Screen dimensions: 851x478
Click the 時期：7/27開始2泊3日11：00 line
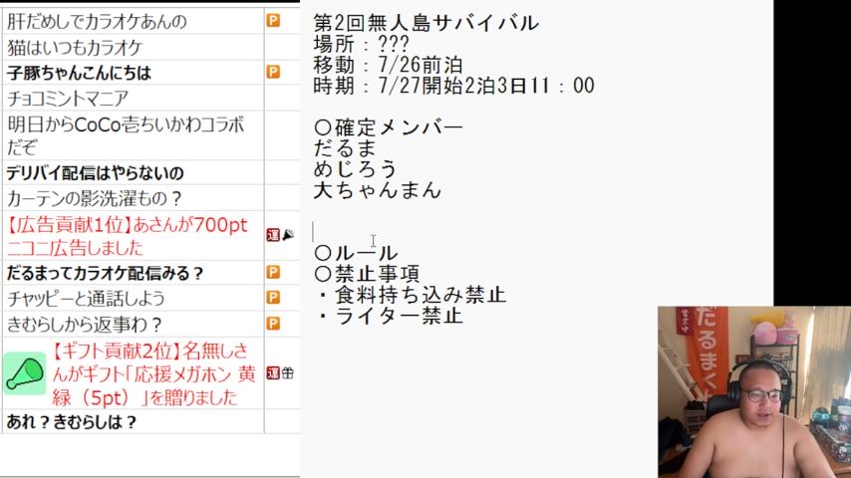pyautogui.click(x=453, y=86)
